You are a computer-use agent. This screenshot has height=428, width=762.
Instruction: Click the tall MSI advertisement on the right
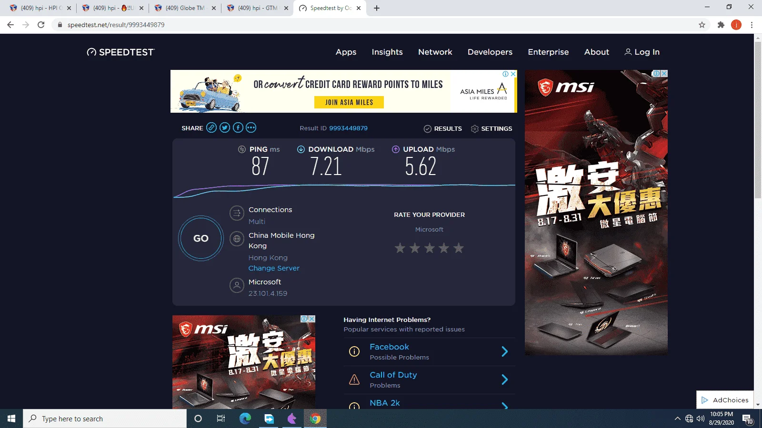[x=596, y=213]
